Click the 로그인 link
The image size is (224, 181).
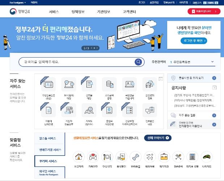coord(142,3)
